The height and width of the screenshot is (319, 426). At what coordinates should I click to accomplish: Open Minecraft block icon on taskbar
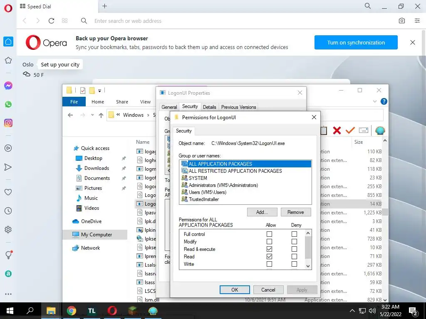coord(133,311)
